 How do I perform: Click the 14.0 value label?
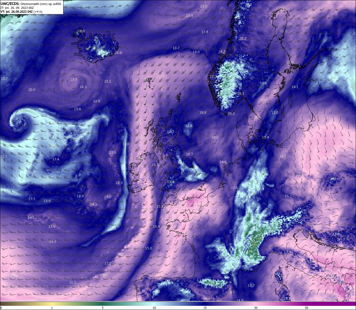(196, 52)
